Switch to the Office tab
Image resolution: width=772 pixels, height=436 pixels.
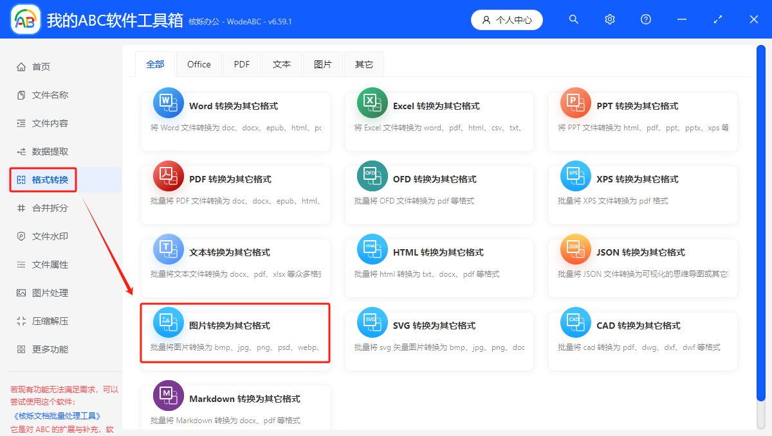pos(199,64)
